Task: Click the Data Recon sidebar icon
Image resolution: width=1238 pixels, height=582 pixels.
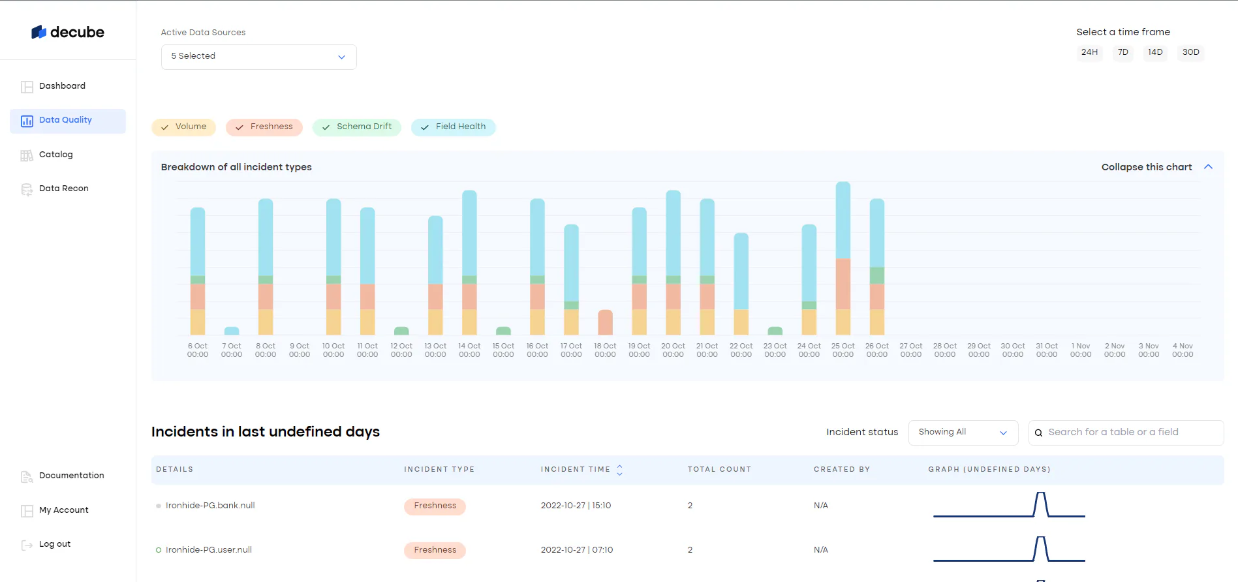Action: click(27, 189)
